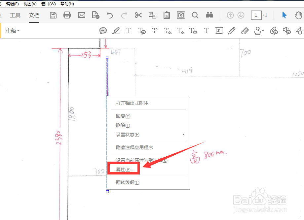Switch to the 工具 tab
304x220 pixels.
15,15
